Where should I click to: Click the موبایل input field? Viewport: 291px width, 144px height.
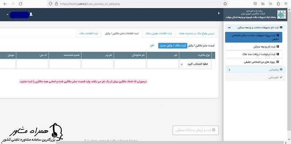click(8, 64)
